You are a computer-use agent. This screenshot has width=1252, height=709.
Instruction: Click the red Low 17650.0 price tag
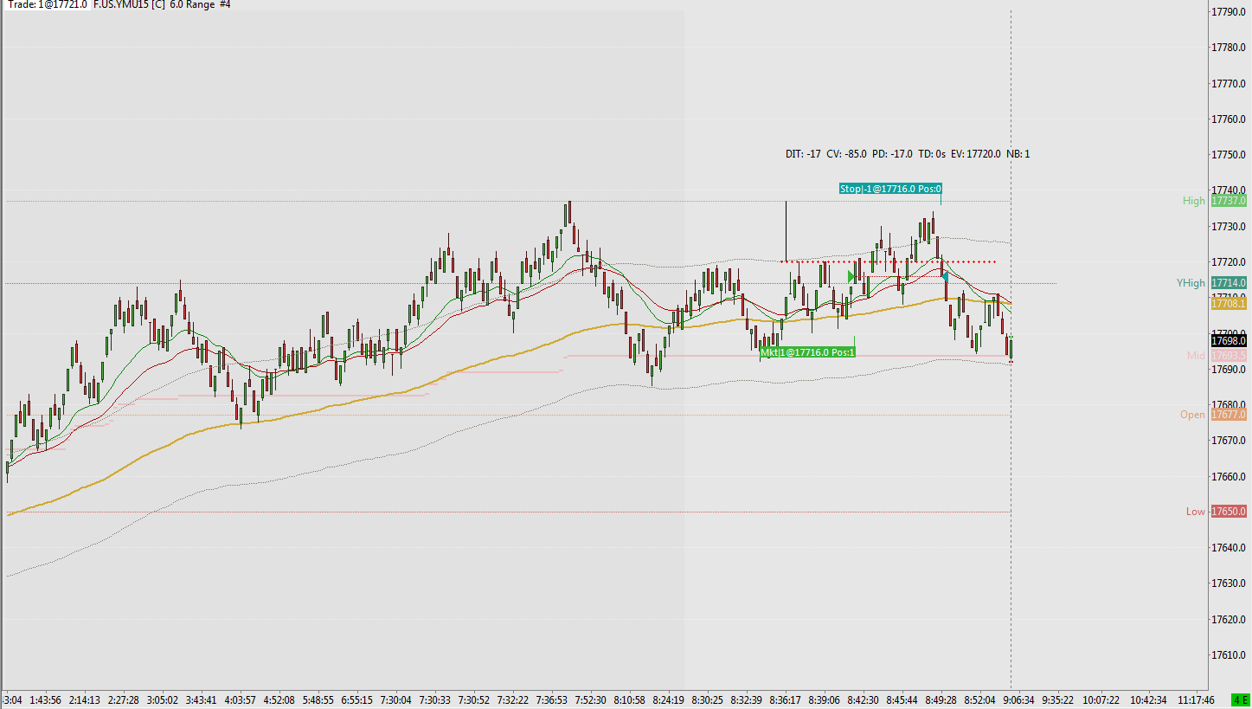pyautogui.click(x=1230, y=512)
